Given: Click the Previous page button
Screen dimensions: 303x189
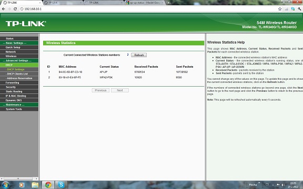Looking at the screenshot, I should point(100,90).
